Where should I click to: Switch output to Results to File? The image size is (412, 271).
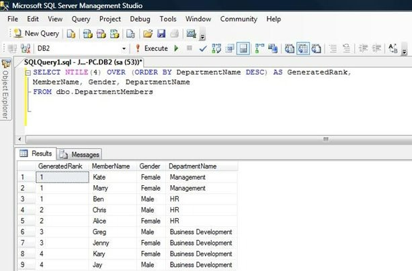point(316,48)
